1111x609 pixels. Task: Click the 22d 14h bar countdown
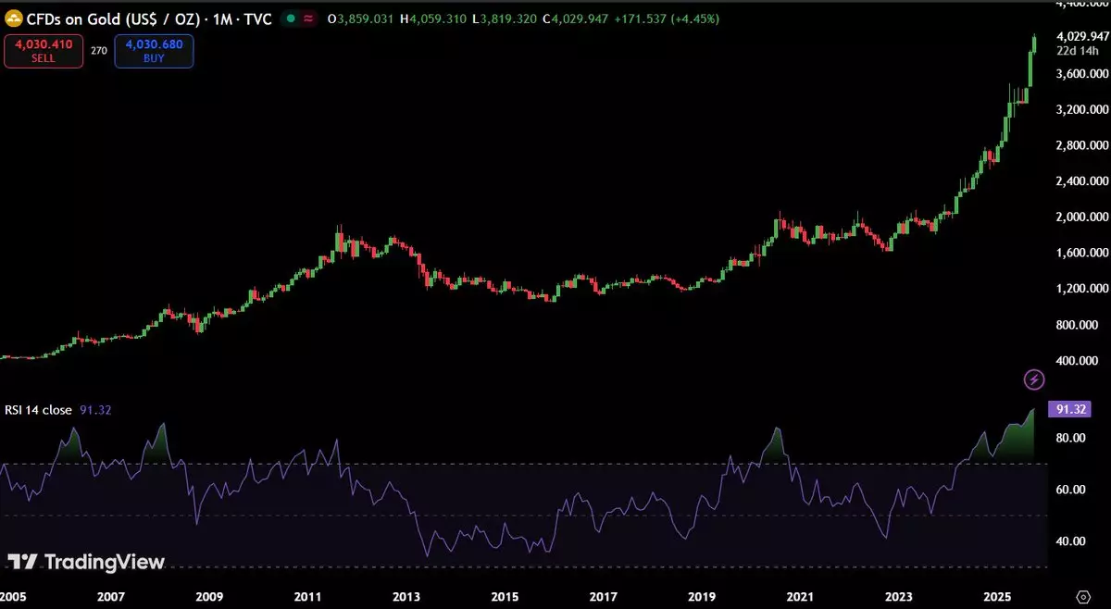tap(1078, 51)
